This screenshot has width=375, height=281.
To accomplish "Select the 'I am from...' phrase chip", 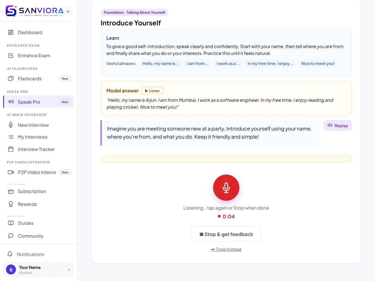I will point(198,63).
